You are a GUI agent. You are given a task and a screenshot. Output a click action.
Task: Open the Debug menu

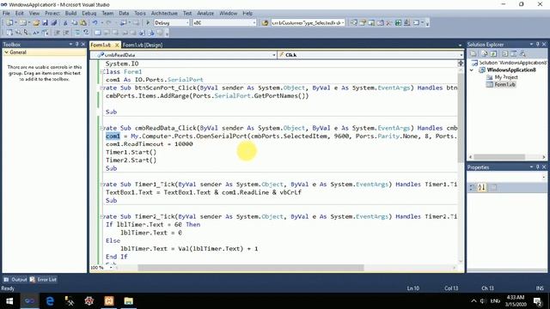89,14
